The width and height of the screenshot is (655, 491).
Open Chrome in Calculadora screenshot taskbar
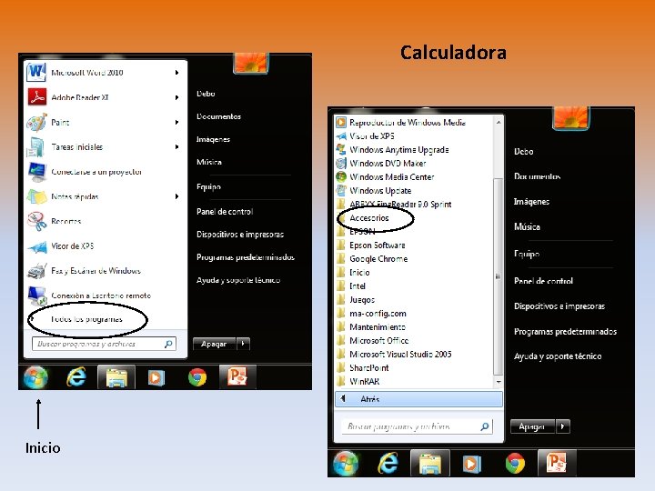pos(515,464)
